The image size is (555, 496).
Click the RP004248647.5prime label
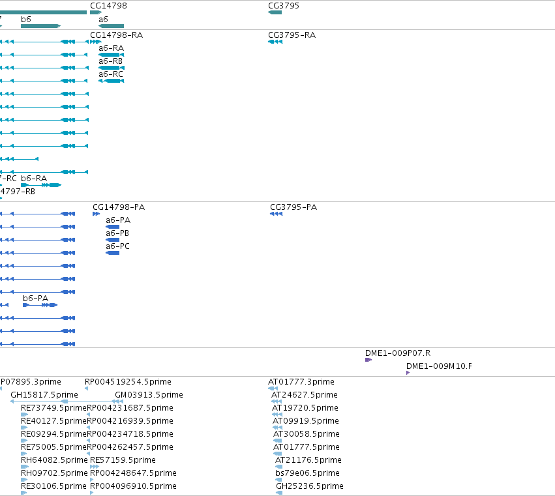point(134,473)
